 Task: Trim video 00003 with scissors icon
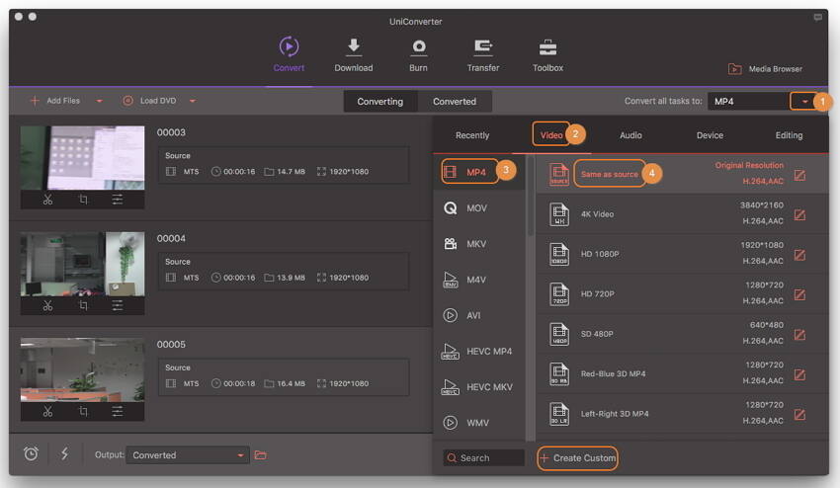click(x=47, y=200)
